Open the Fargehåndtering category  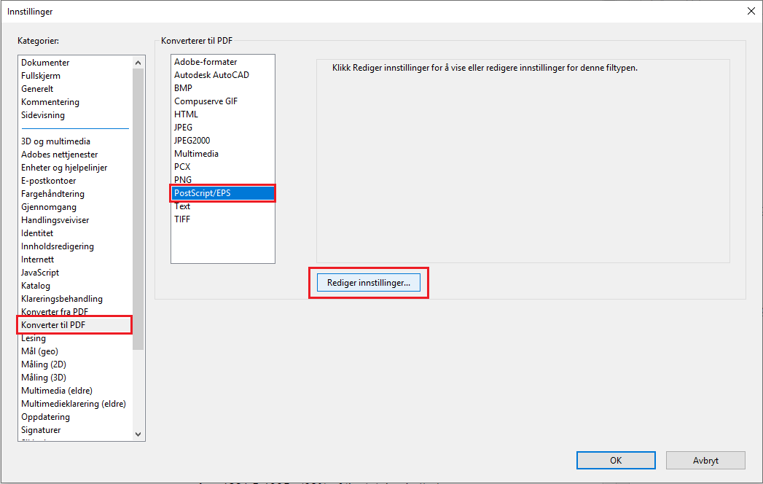54,193
